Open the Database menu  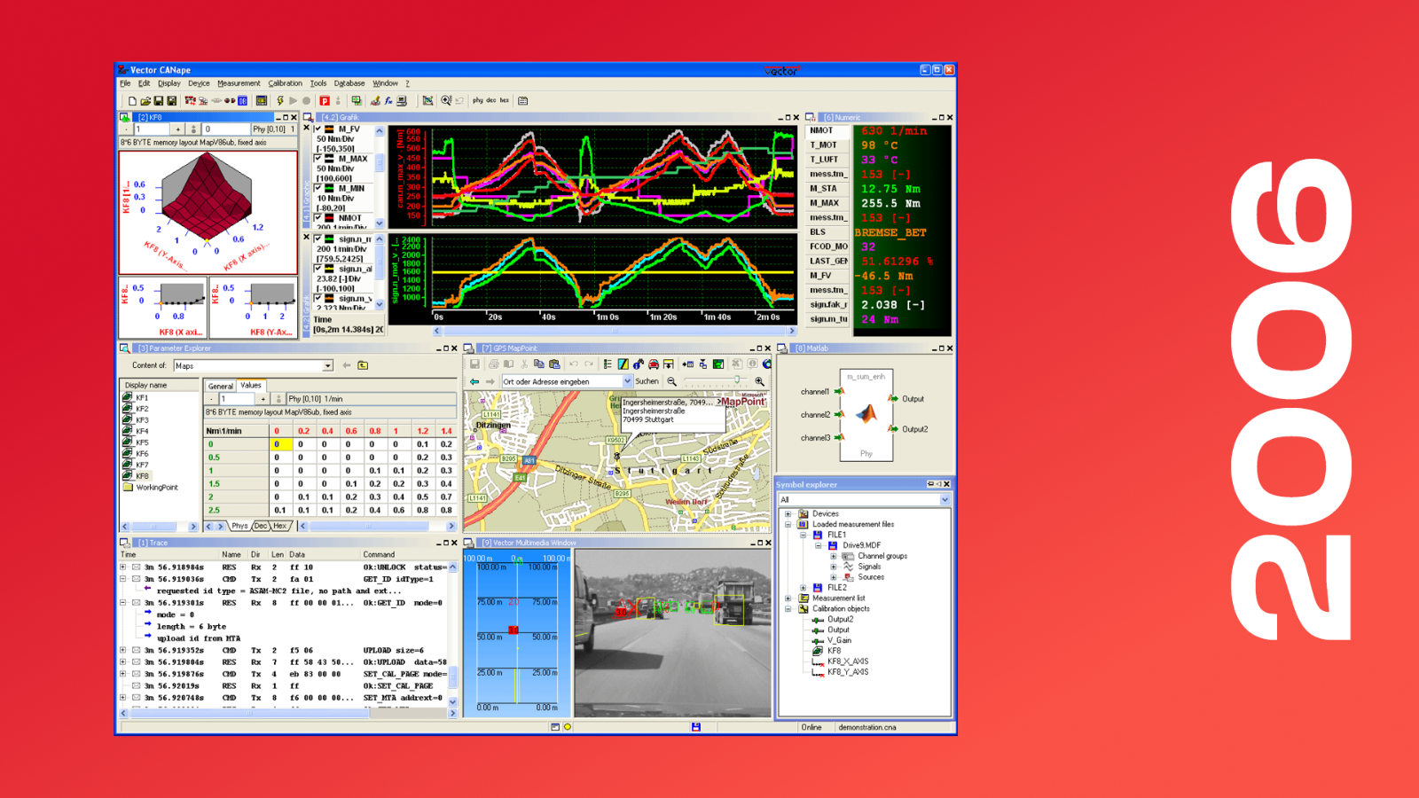(349, 83)
